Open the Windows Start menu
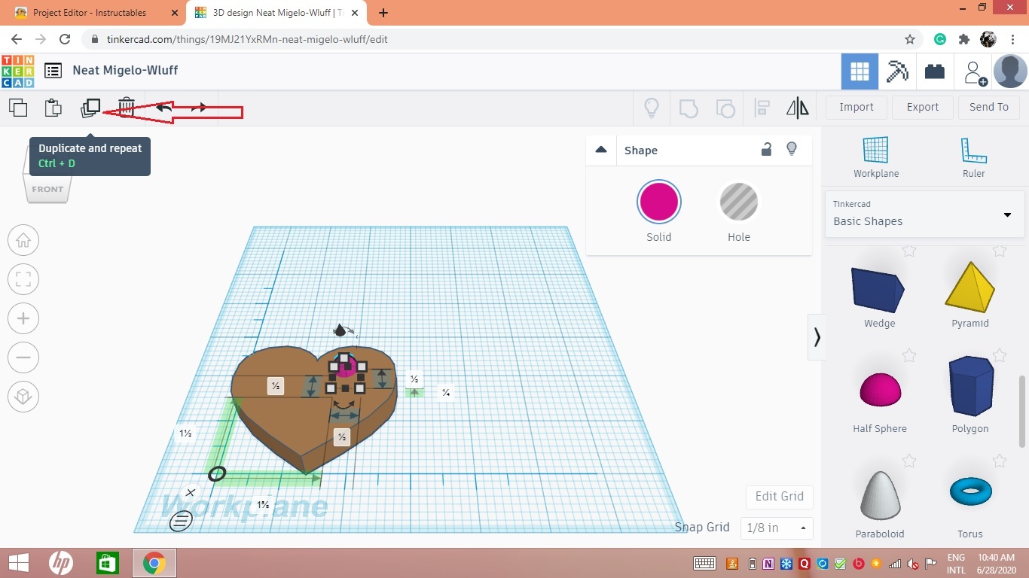 [18, 563]
